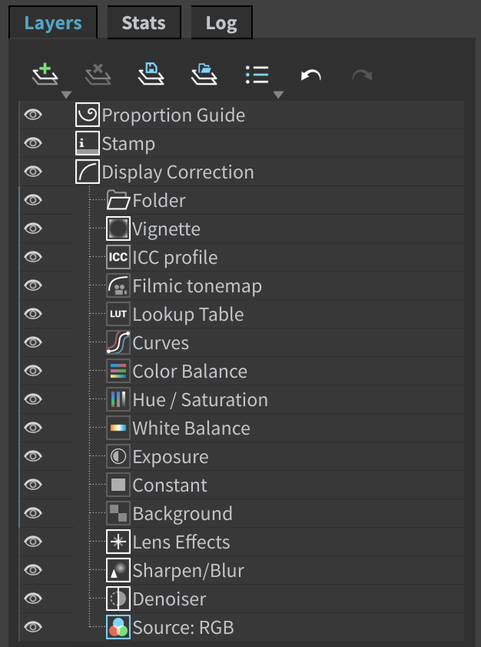Open the layer list options dropdown arrow
This screenshot has height=647, width=481.
(278, 95)
